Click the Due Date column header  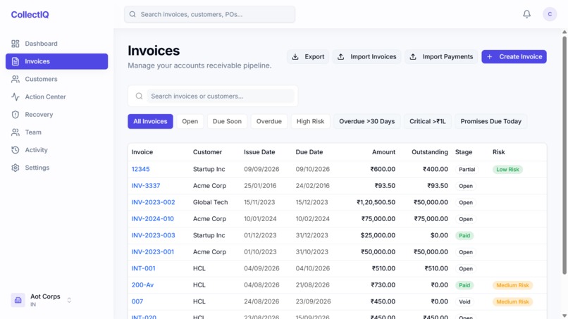pos(309,152)
